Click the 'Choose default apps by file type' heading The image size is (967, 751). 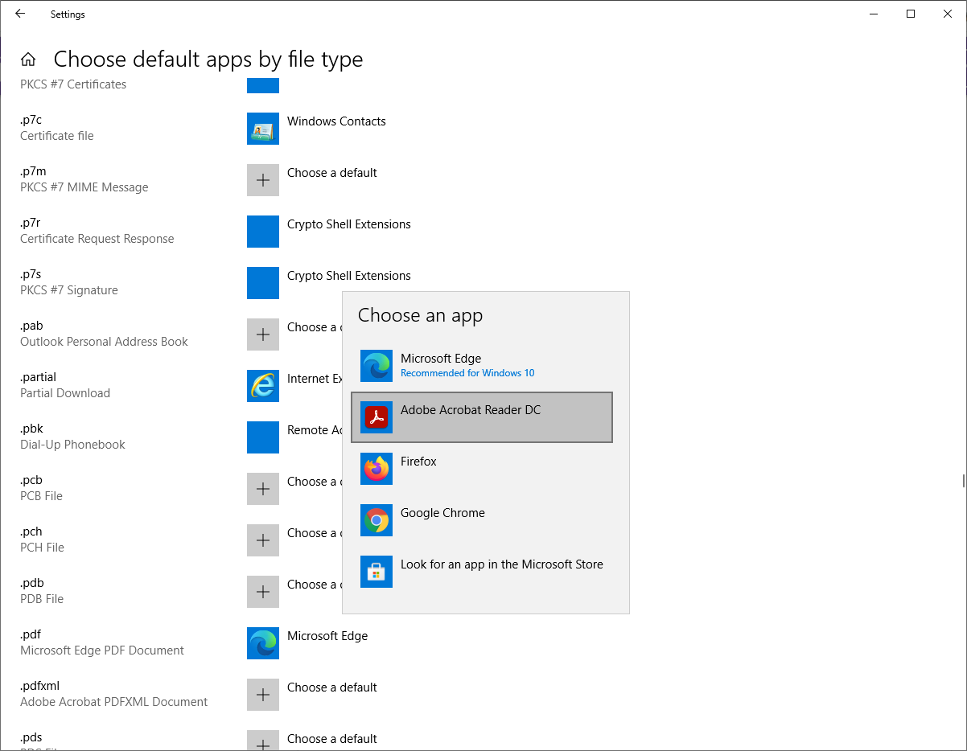point(208,60)
